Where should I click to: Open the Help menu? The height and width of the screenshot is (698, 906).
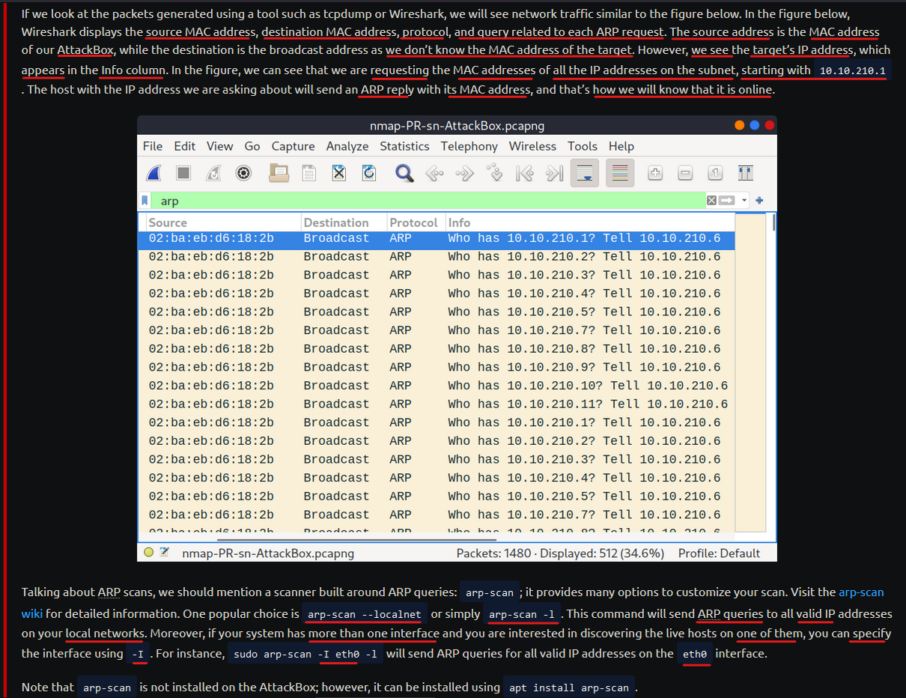point(621,146)
